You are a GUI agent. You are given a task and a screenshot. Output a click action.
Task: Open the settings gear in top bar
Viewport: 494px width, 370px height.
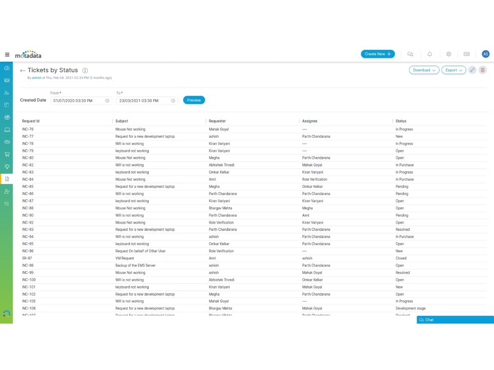coord(449,54)
